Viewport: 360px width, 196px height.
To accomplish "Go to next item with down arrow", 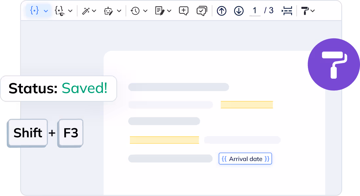I will tap(239, 11).
